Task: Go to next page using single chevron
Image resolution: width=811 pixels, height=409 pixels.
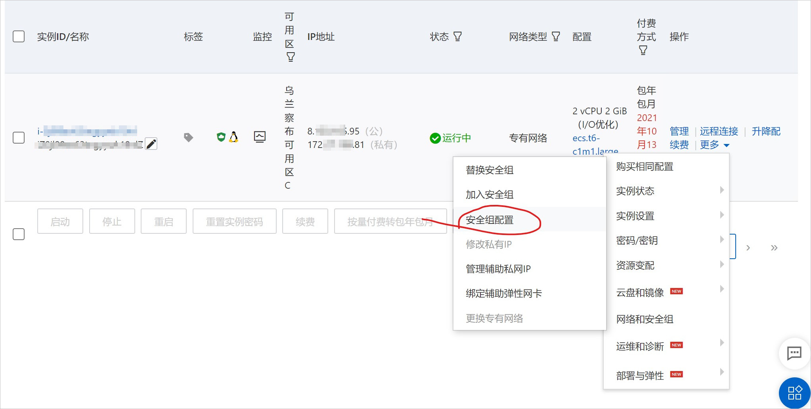Action: [748, 248]
